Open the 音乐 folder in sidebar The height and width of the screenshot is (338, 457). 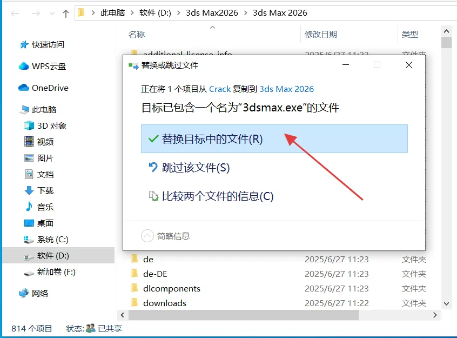click(x=39, y=207)
